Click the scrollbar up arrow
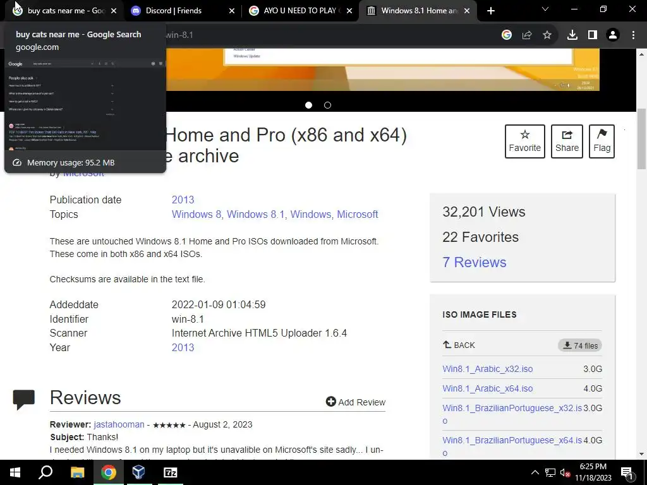 tap(641, 54)
